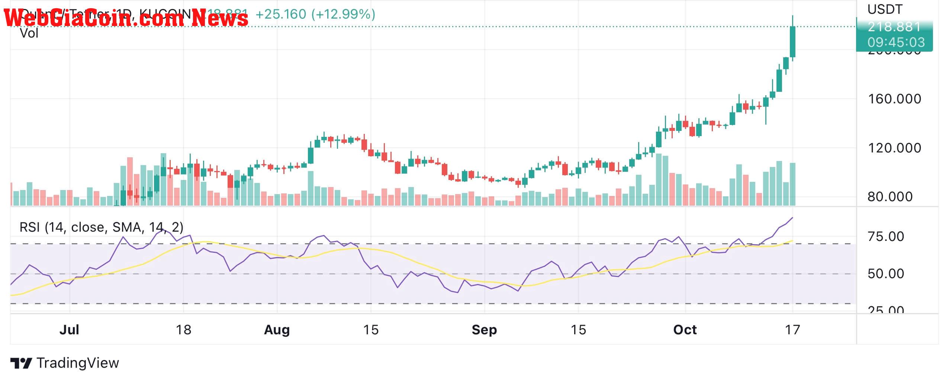Click the Oct date label on time axis
The width and height of the screenshot is (949, 383).
click(685, 330)
